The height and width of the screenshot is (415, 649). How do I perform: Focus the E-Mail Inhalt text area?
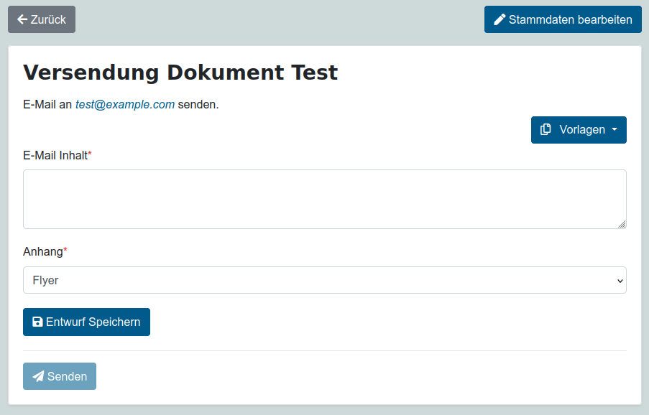(x=324, y=199)
